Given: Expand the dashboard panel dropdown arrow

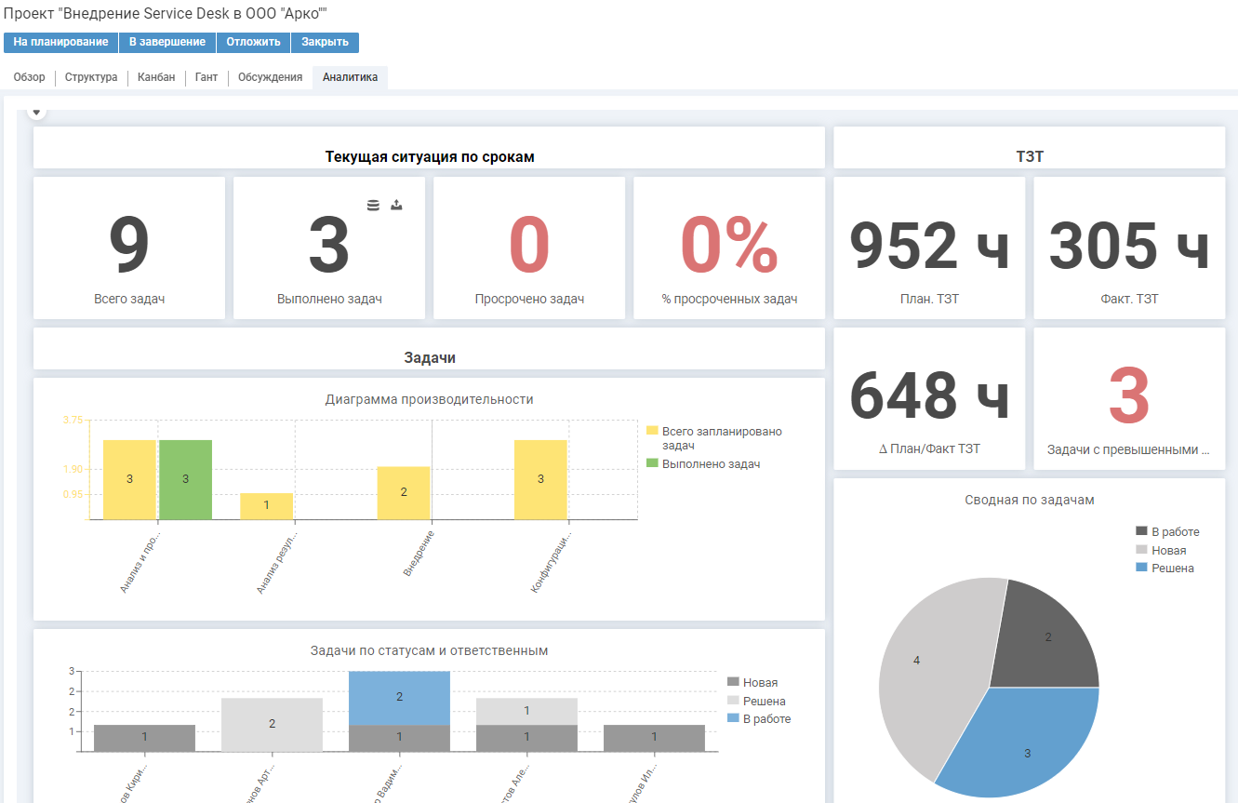Looking at the screenshot, I should coord(36,112).
